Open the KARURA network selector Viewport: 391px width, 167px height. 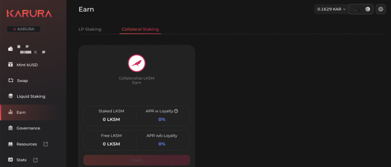click(24, 29)
